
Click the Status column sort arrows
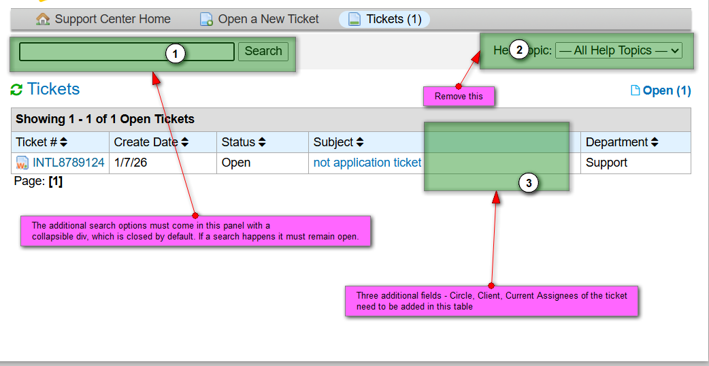pos(261,142)
